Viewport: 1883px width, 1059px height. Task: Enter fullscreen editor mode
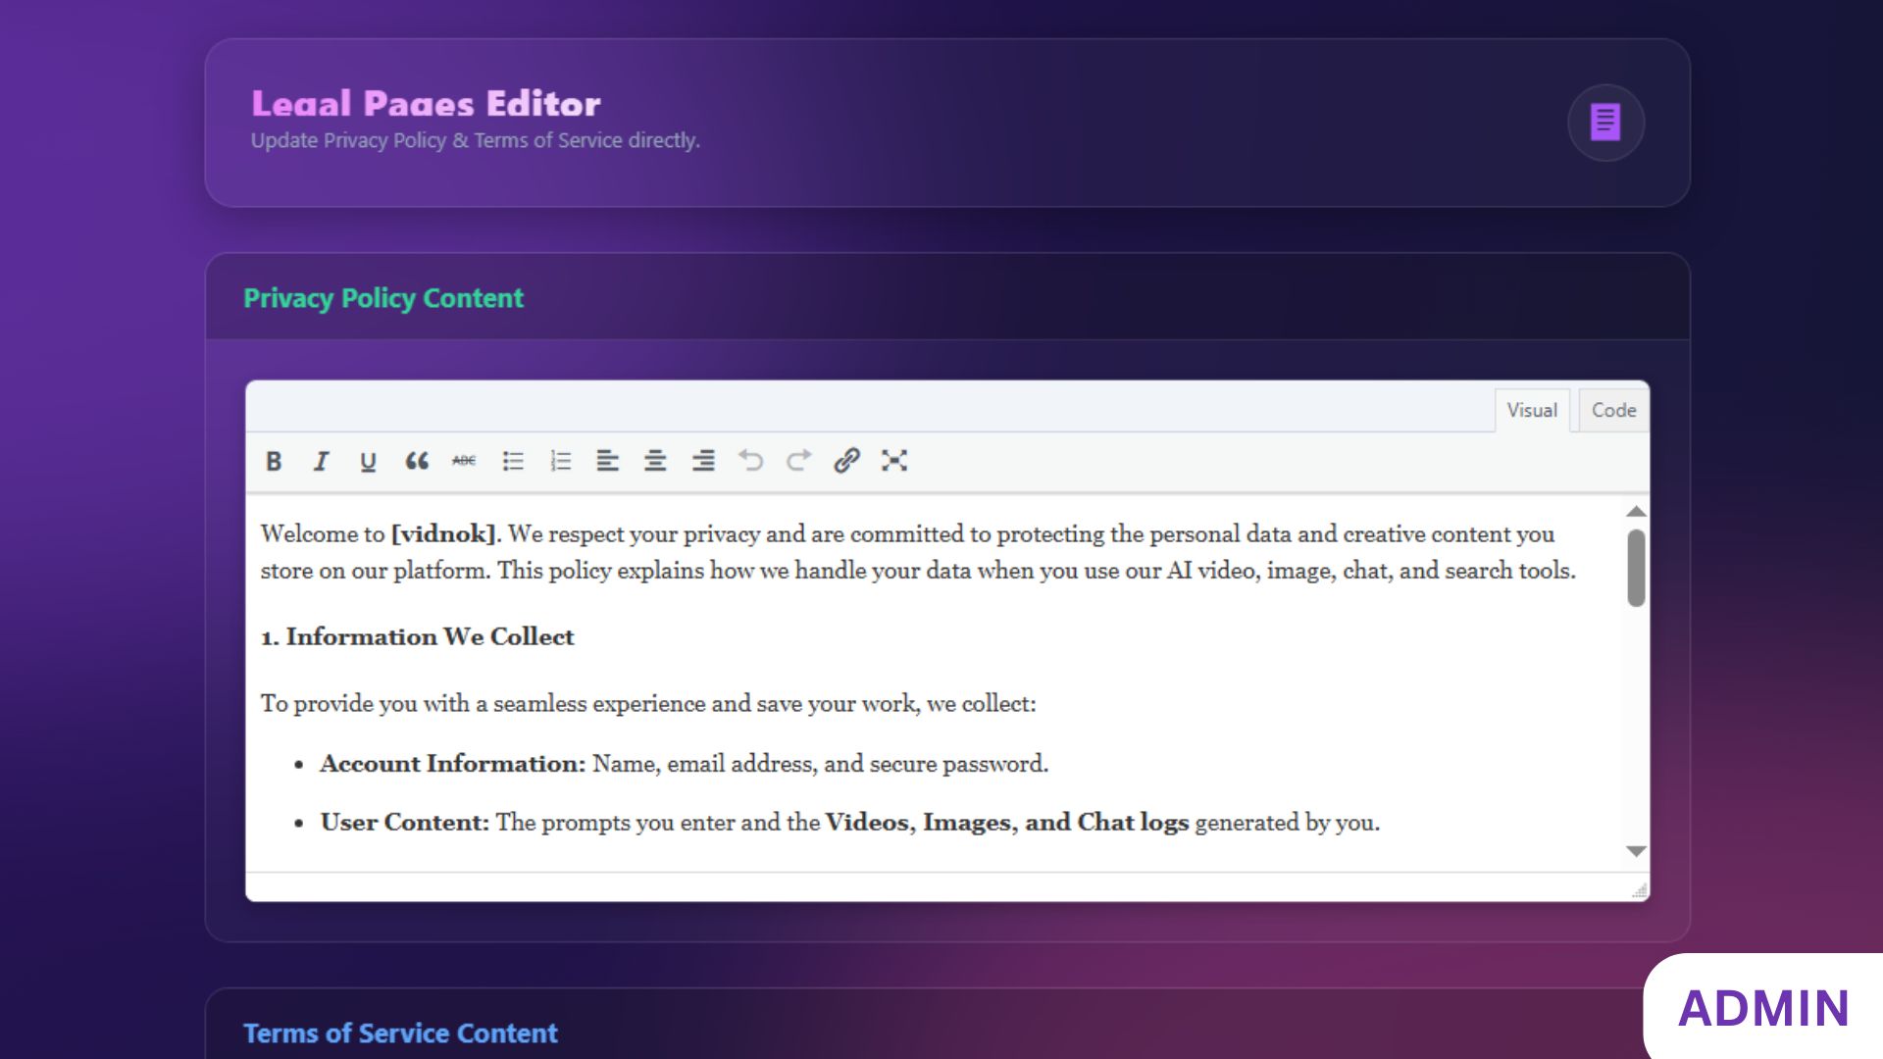(894, 461)
